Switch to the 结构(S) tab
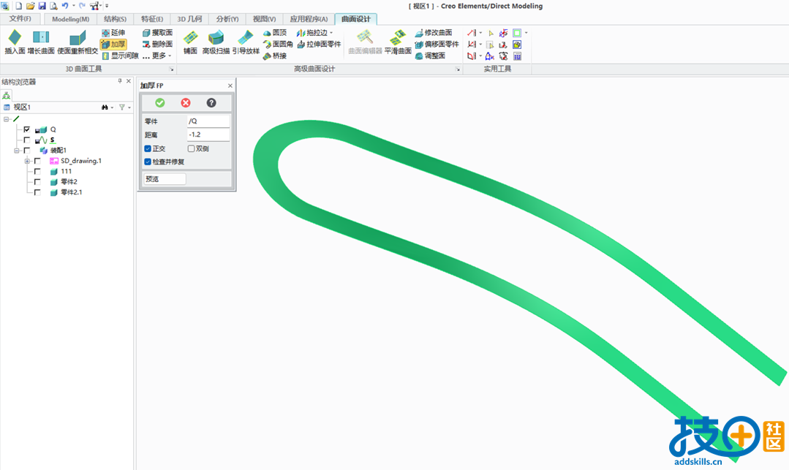 click(116, 19)
